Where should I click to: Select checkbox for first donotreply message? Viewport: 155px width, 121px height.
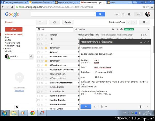click(38, 48)
